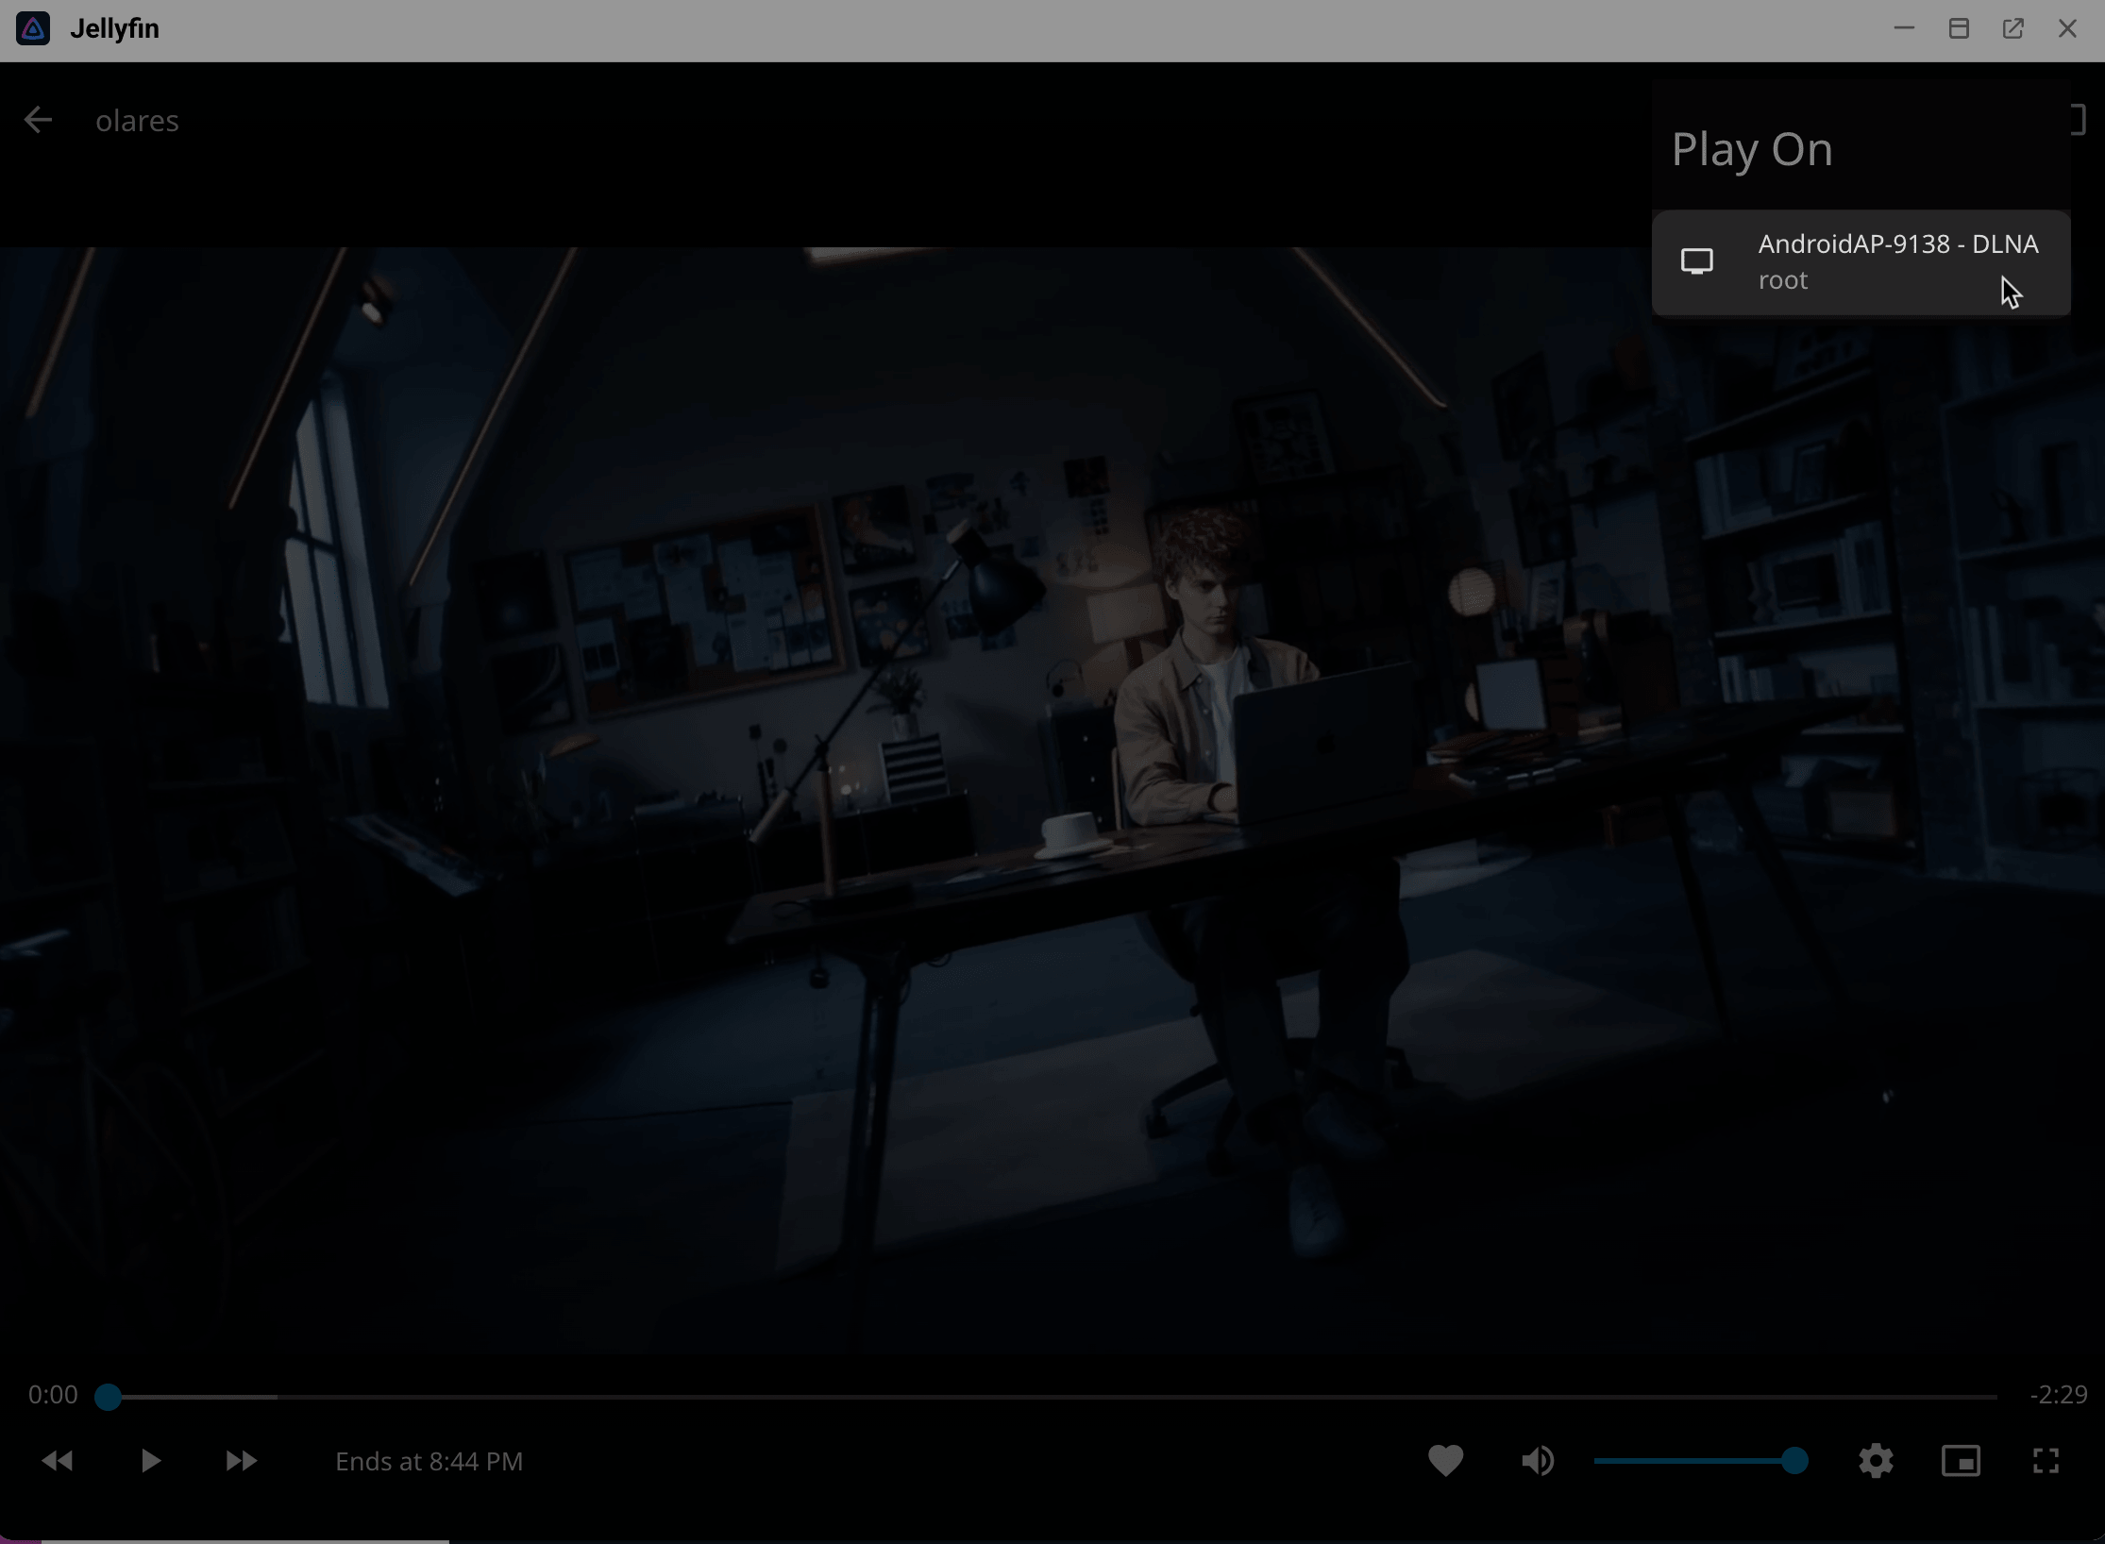The image size is (2105, 1544).
Task: Go back using the left arrow
Action: 38,120
